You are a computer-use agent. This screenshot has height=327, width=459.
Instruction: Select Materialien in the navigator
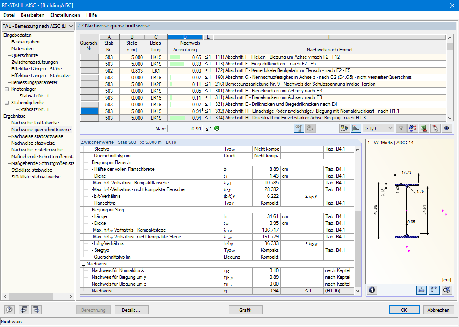click(22, 49)
